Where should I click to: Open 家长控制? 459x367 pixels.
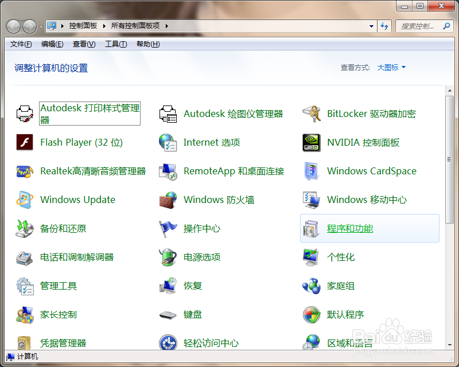pyautogui.click(x=59, y=314)
